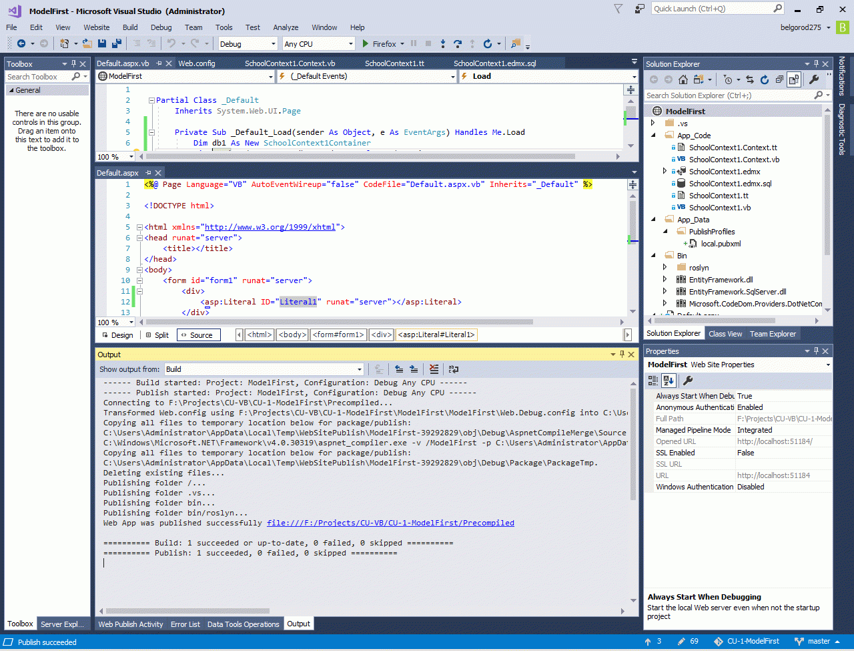Open Solution Explorer properties wrench icon
The image size is (854, 651).
click(814, 79)
